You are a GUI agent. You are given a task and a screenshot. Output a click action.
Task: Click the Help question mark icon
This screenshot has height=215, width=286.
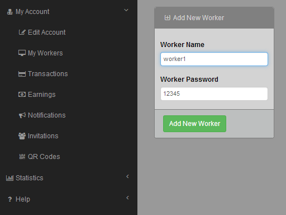coord(10,199)
